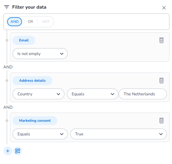Close the Filter your data panel
This screenshot has width=172, height=164.
click(164, 8)
